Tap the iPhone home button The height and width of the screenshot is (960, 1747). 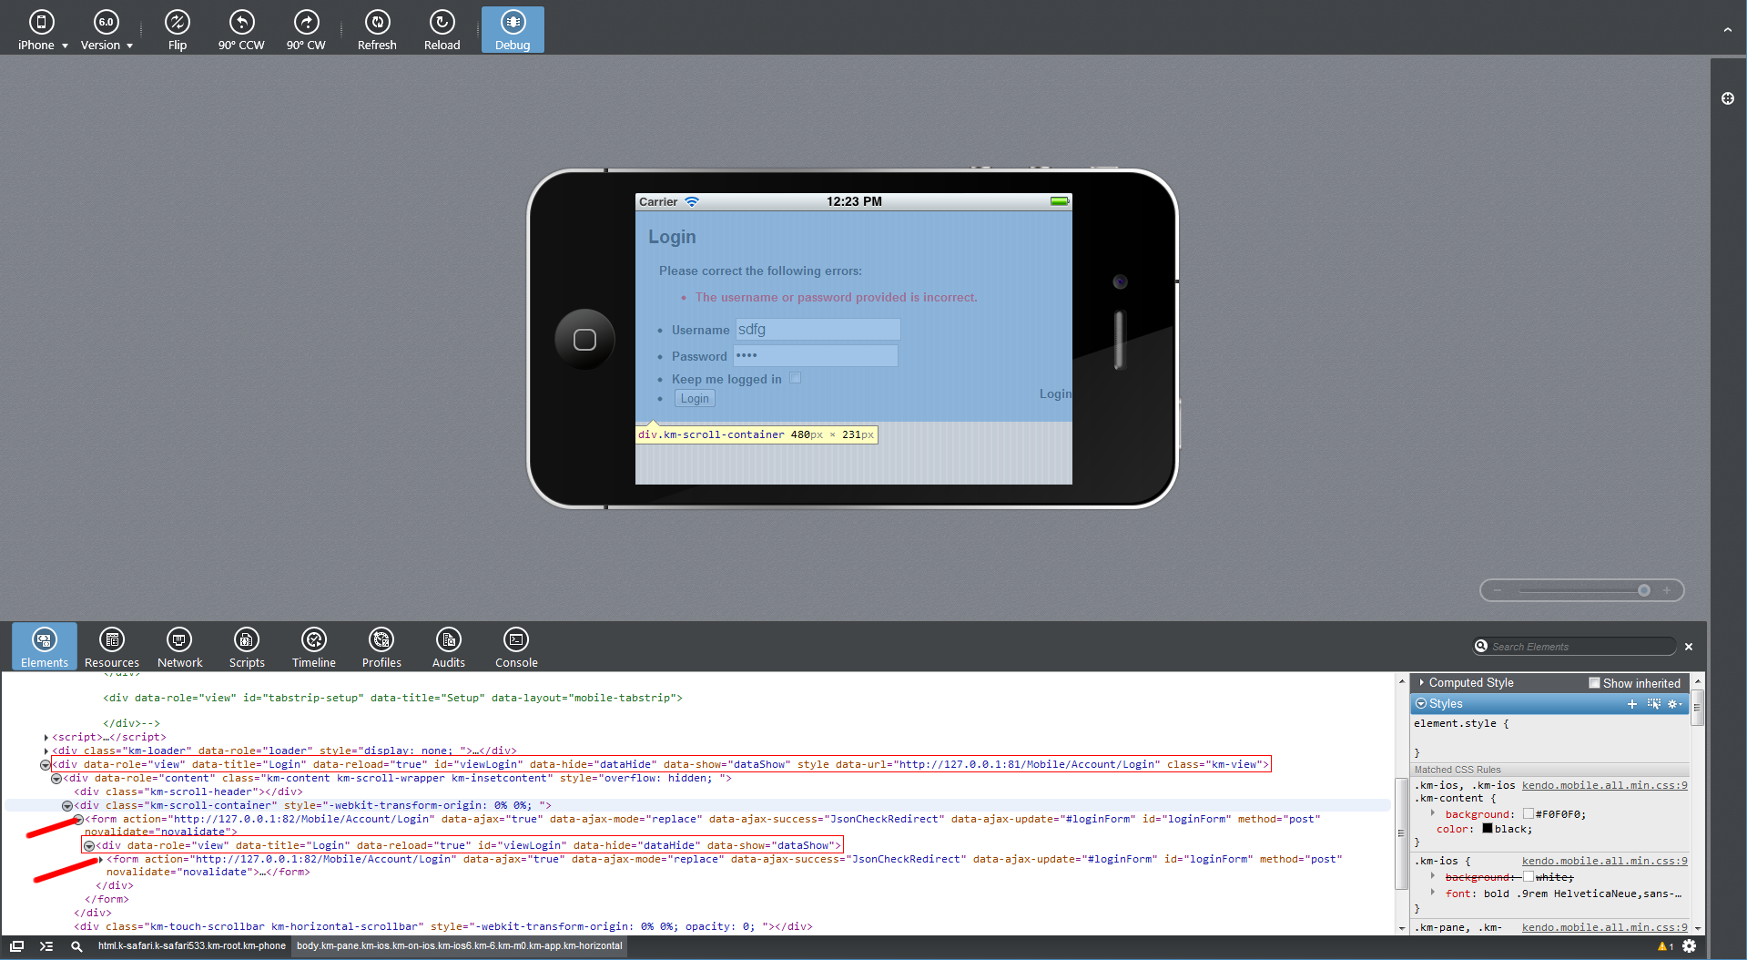tap(584, 340)
